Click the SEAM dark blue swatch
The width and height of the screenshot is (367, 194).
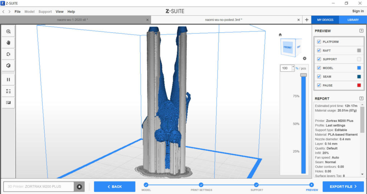[359, 77]
